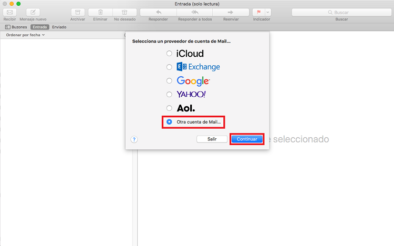Click the Reenviar forward arrow icon
Screen dimensions: 394x246
(x=231, y=12)
